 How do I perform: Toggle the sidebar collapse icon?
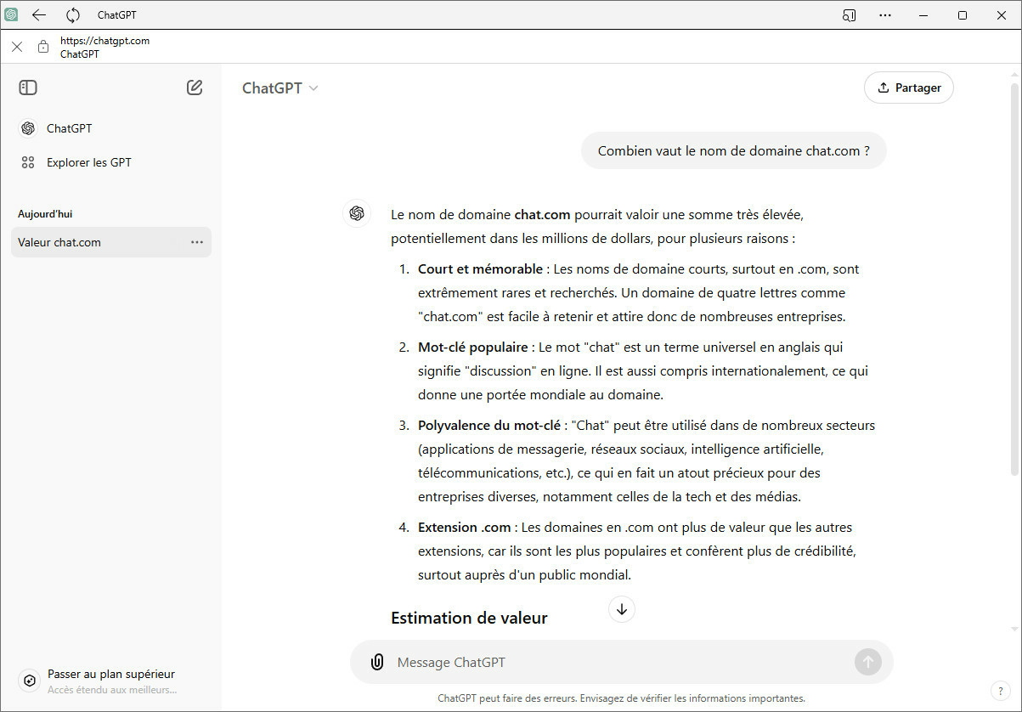pos(28,88)
